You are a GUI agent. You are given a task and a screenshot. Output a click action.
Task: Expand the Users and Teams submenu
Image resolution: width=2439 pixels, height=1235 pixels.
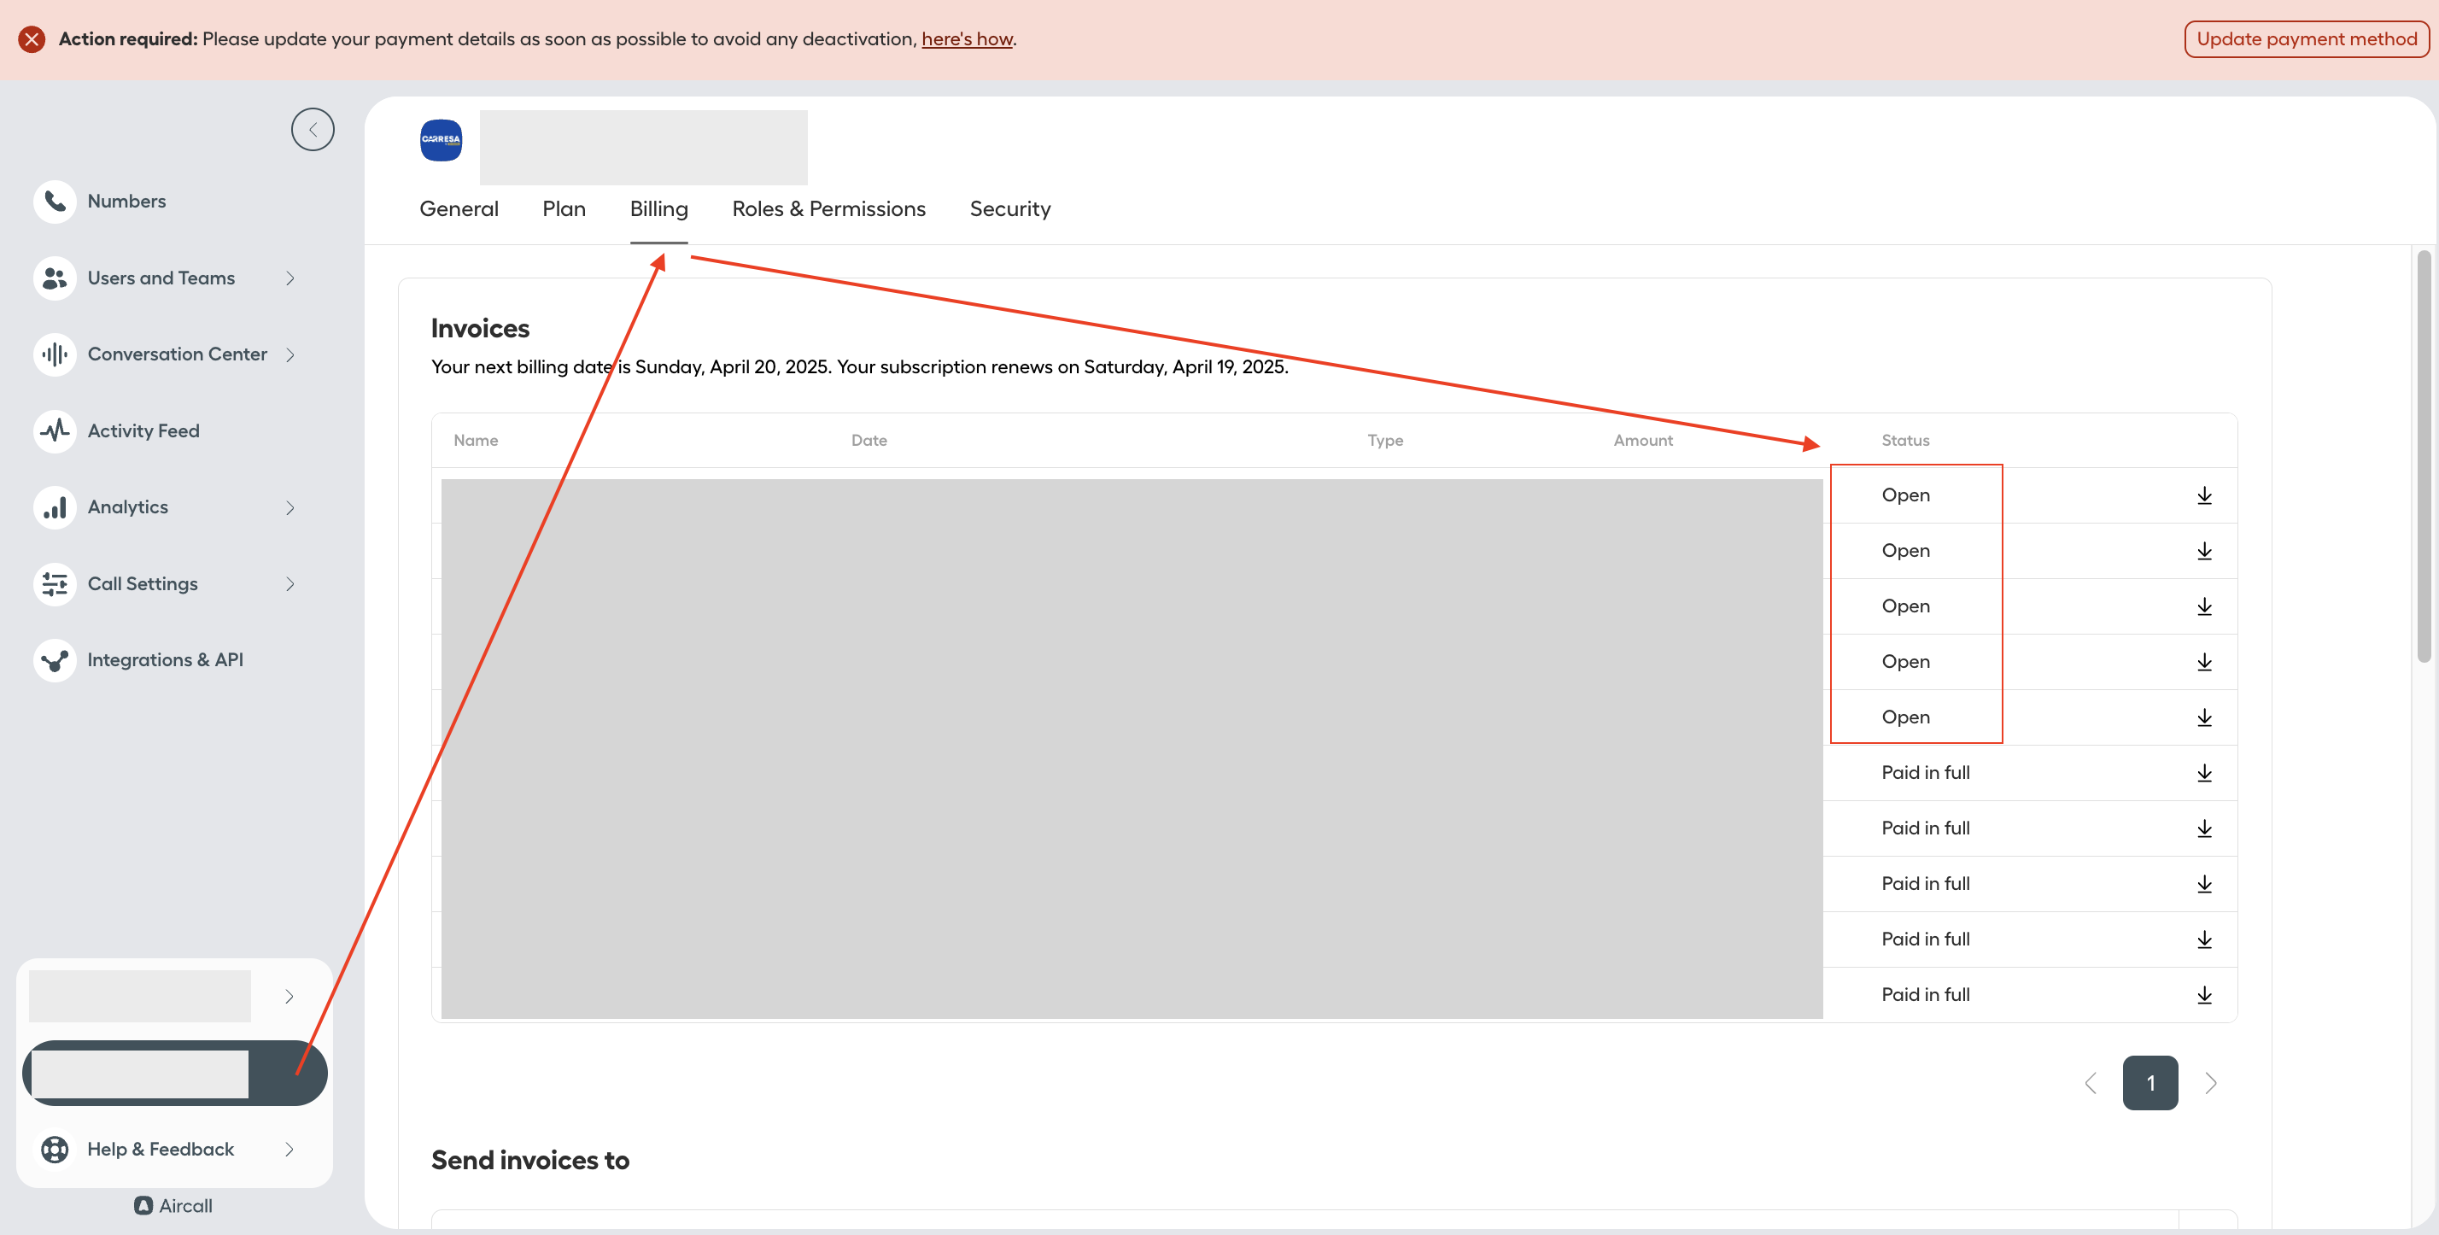point(290,278)
